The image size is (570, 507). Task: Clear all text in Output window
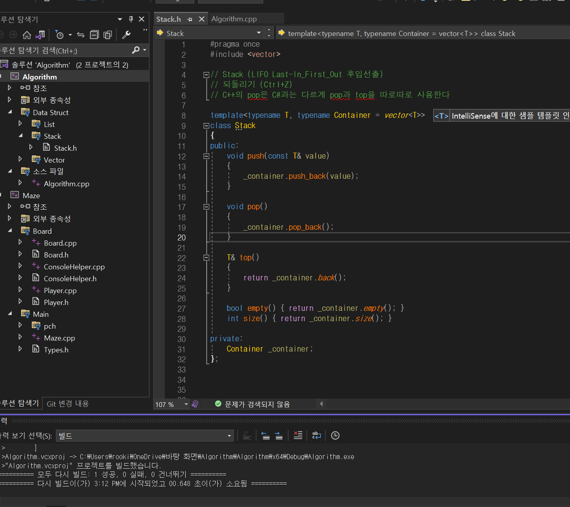click(298, 435)
